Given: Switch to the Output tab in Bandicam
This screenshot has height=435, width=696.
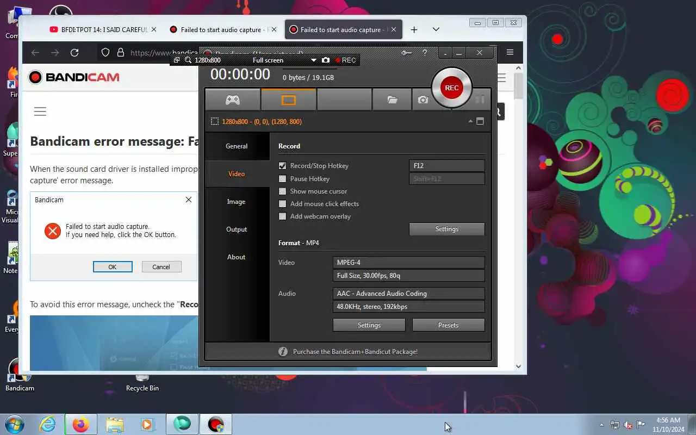Looking at the screenshot, I should 237,229.
